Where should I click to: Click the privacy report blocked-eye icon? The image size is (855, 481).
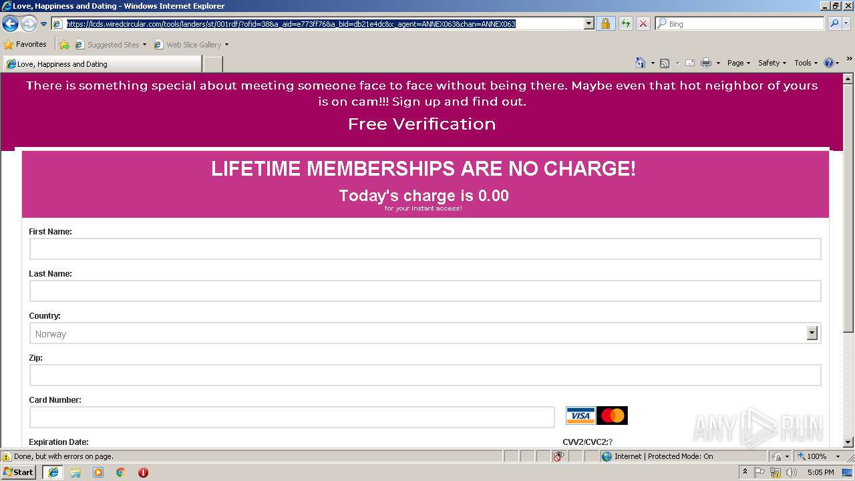click(x=558, y=456)
